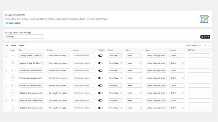Open the article search icon

coord(200,46)
